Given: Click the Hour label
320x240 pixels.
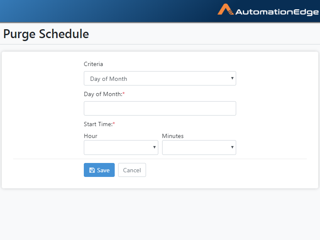Looking at the screenshot, I should [x=91, y=136].
